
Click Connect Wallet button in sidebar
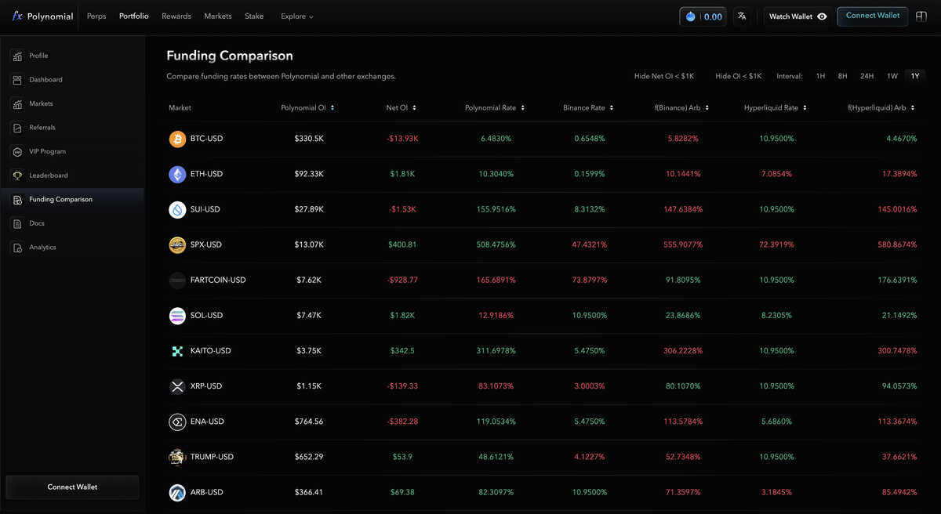(72, 487)
